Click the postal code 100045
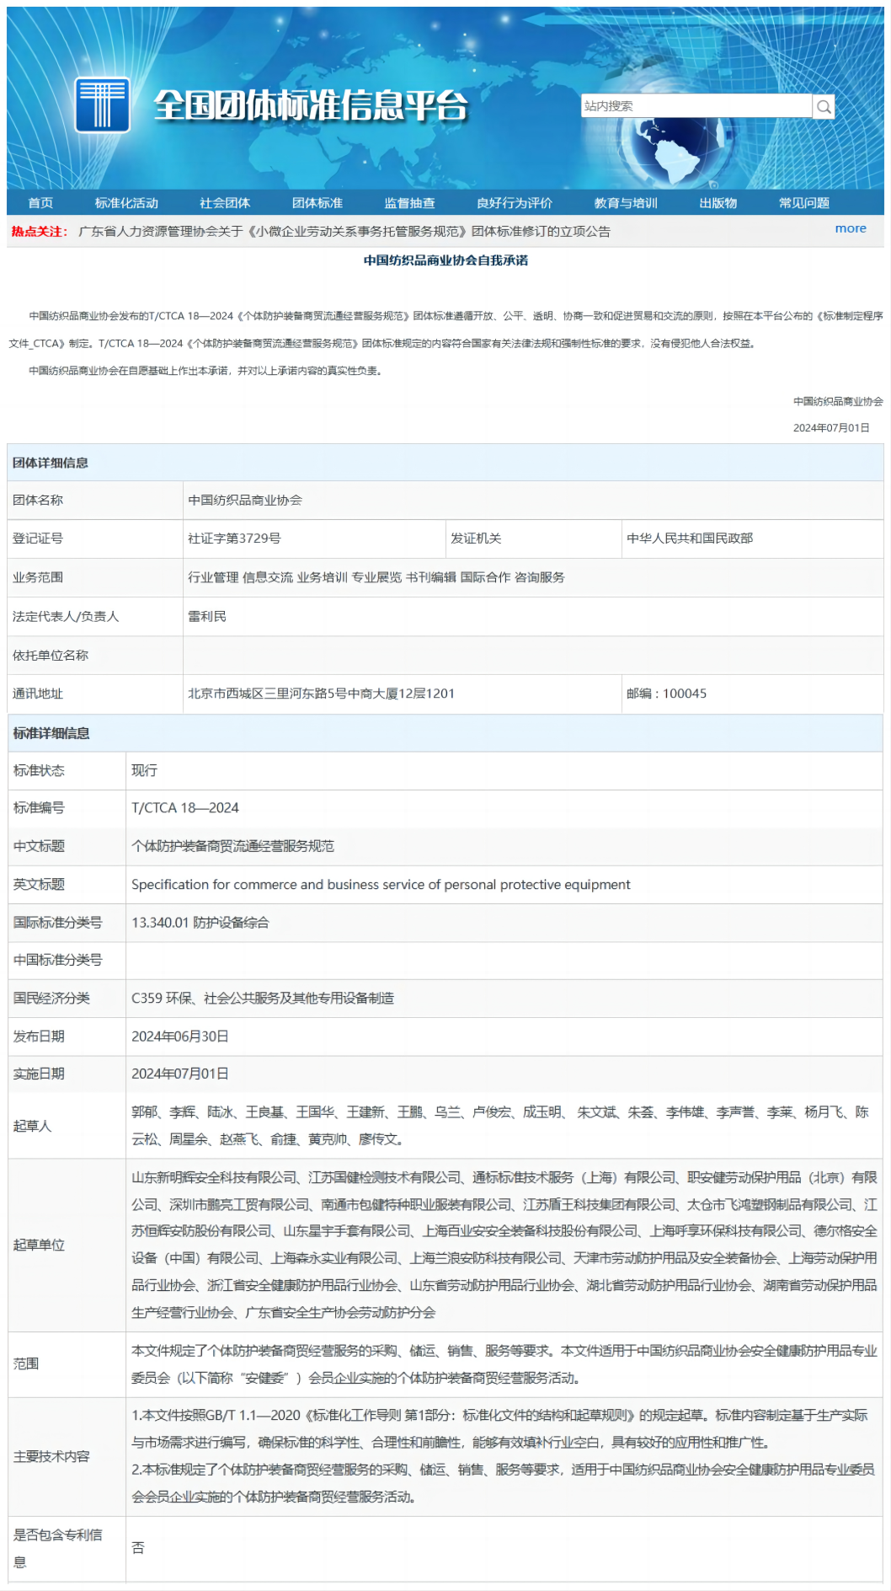Screen dimensions: 891x1591 pos(685,694)
